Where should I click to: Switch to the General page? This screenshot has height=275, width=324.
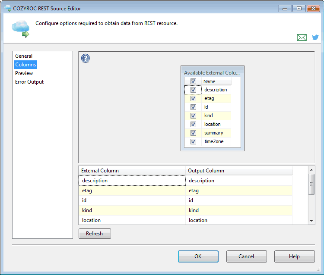click(x=24, y=56)
